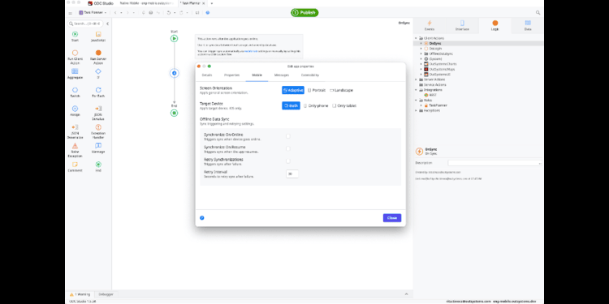
Task: Open the Task Planner app dropdown
Action: (x=93, y=13)
